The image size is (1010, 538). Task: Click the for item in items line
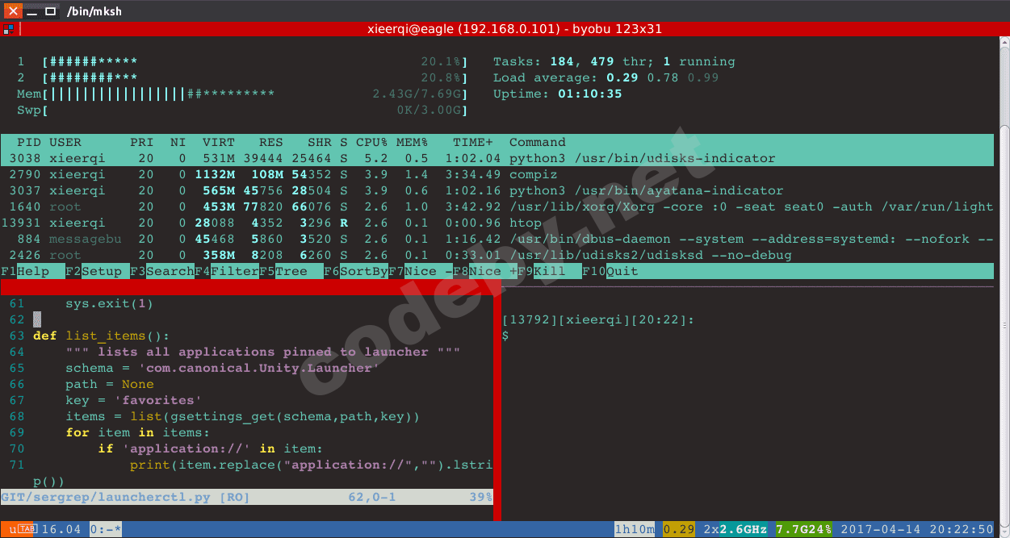(x=137, y=432)
